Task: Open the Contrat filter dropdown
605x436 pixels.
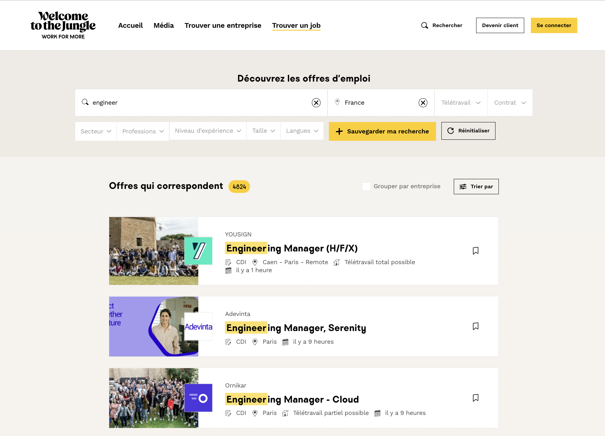Action: (x=510, y=103)
